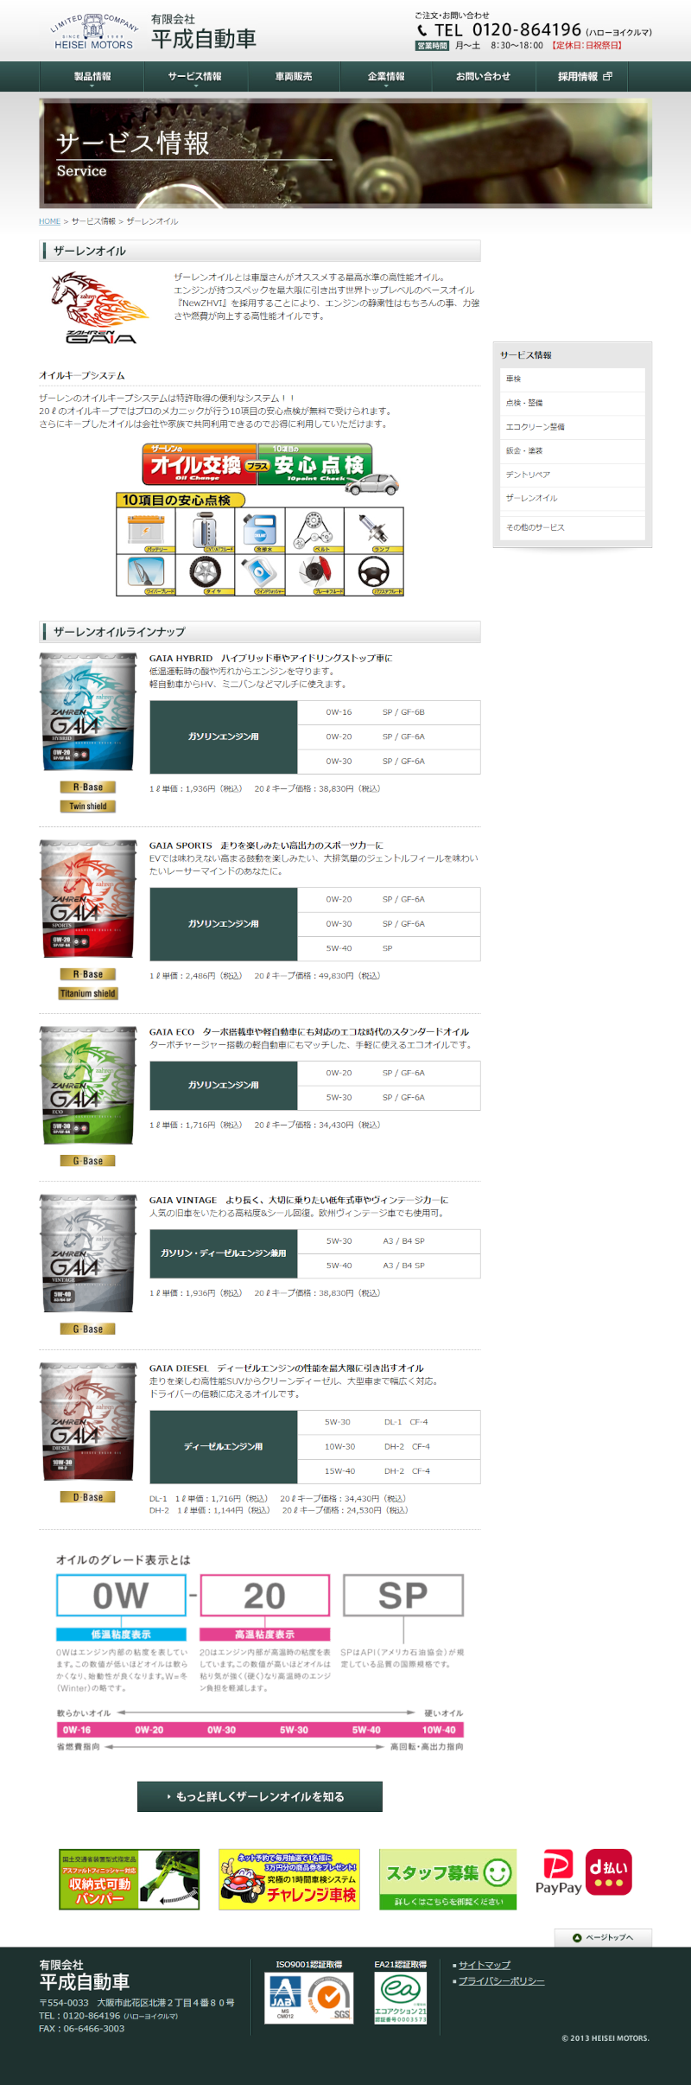The height and width of the screenshot is (2085, 691).
Task: Open the 製品情報 navigation menu
Action: [92, 77]
